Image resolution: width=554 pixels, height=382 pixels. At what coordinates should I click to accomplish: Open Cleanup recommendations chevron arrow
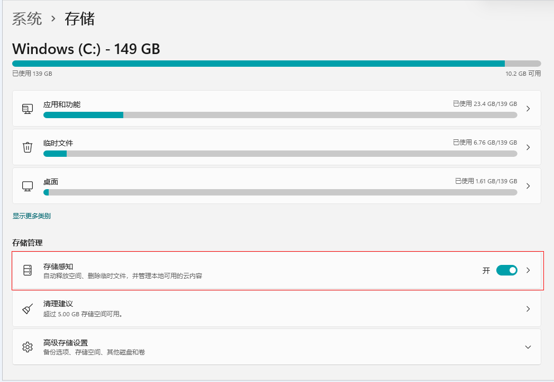point(528,309)
